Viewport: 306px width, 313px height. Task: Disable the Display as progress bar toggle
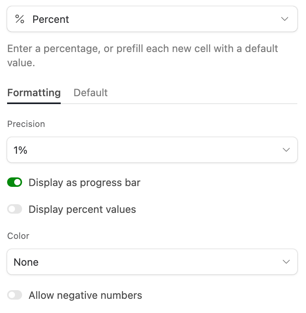tap(15, 183)
